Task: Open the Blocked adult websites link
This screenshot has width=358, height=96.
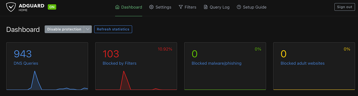Action: pos(303,63)
